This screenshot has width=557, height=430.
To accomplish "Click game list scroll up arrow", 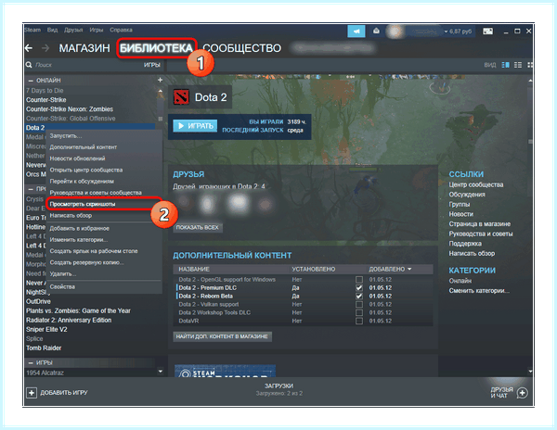I will point(161,92).
